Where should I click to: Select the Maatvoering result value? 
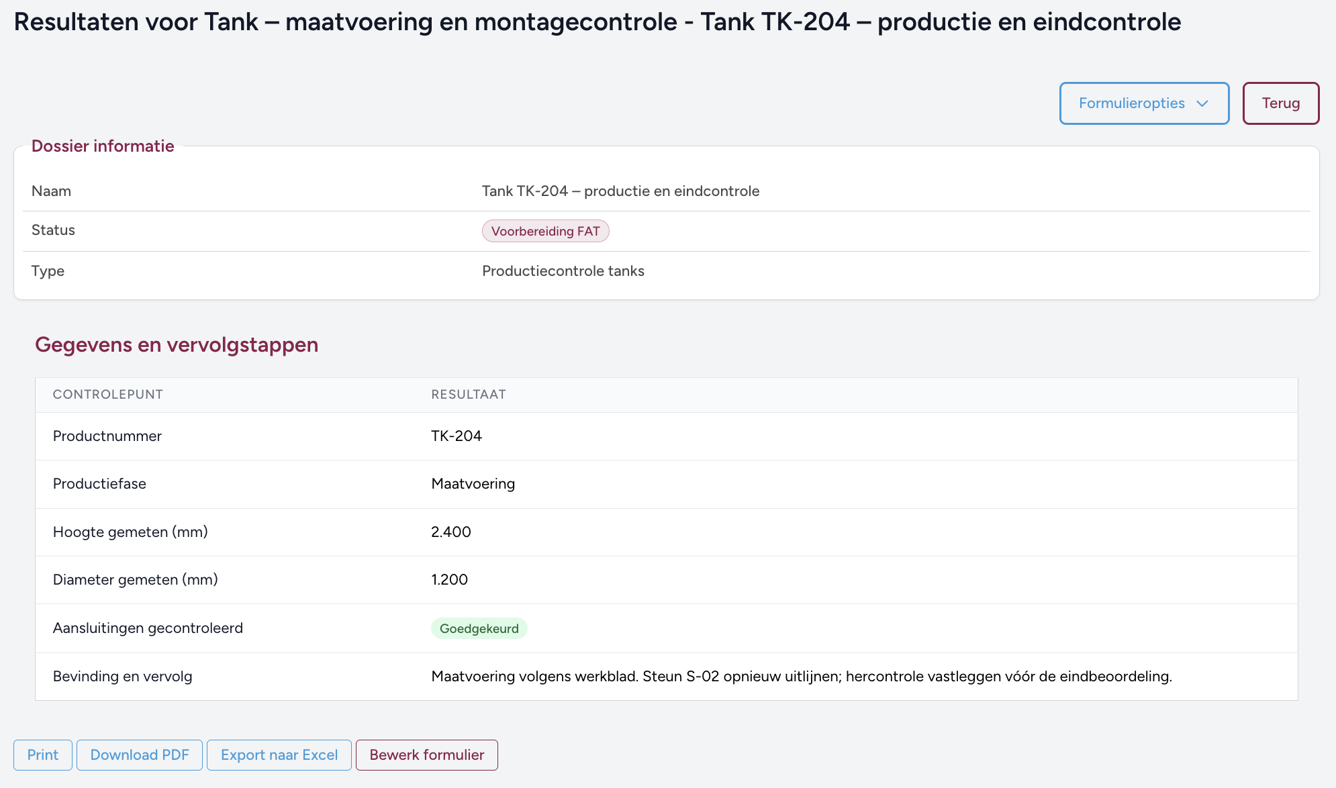click(473, 484)
